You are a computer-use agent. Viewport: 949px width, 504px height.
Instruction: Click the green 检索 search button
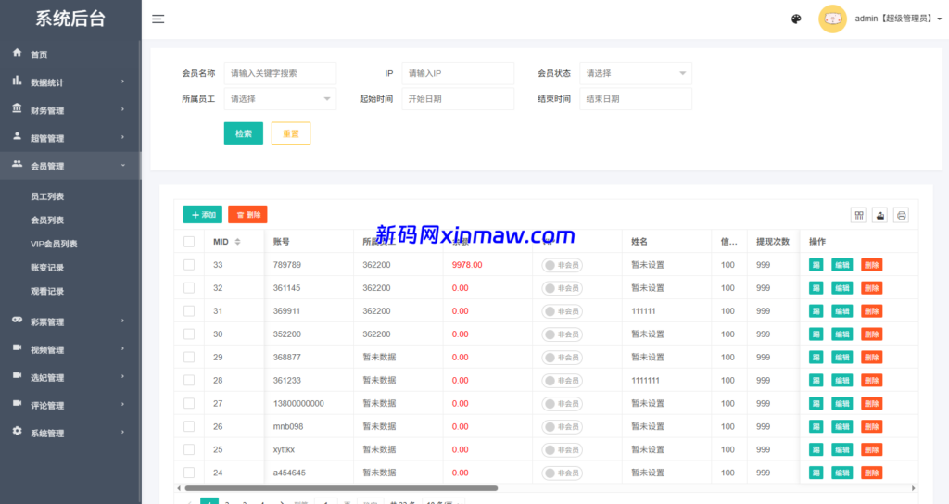tap(244, 133)
